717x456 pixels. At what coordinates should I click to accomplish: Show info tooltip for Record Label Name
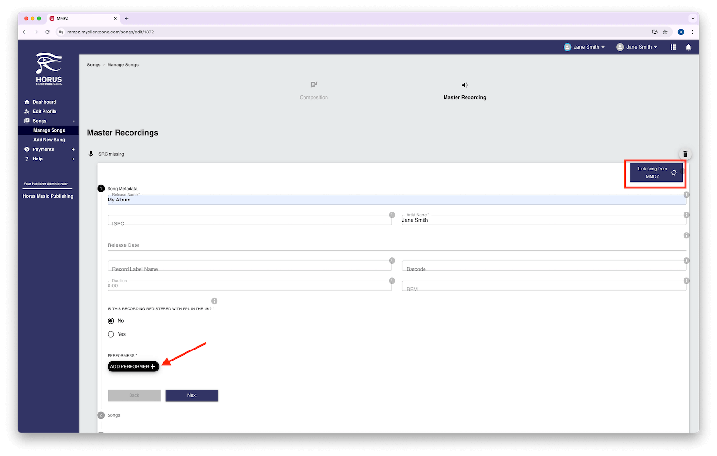pyautogui.click(x=392, y=261)
